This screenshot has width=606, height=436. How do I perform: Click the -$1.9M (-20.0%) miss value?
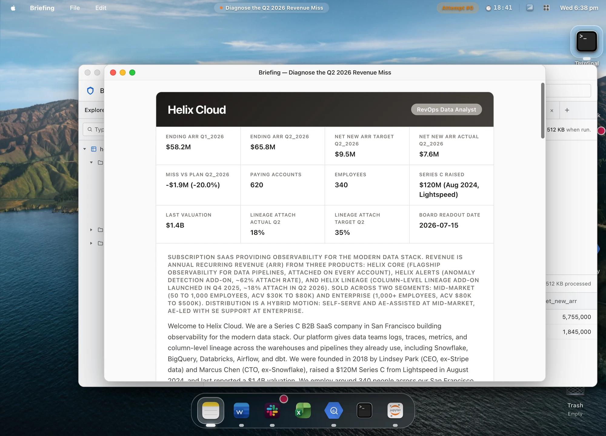193,185
